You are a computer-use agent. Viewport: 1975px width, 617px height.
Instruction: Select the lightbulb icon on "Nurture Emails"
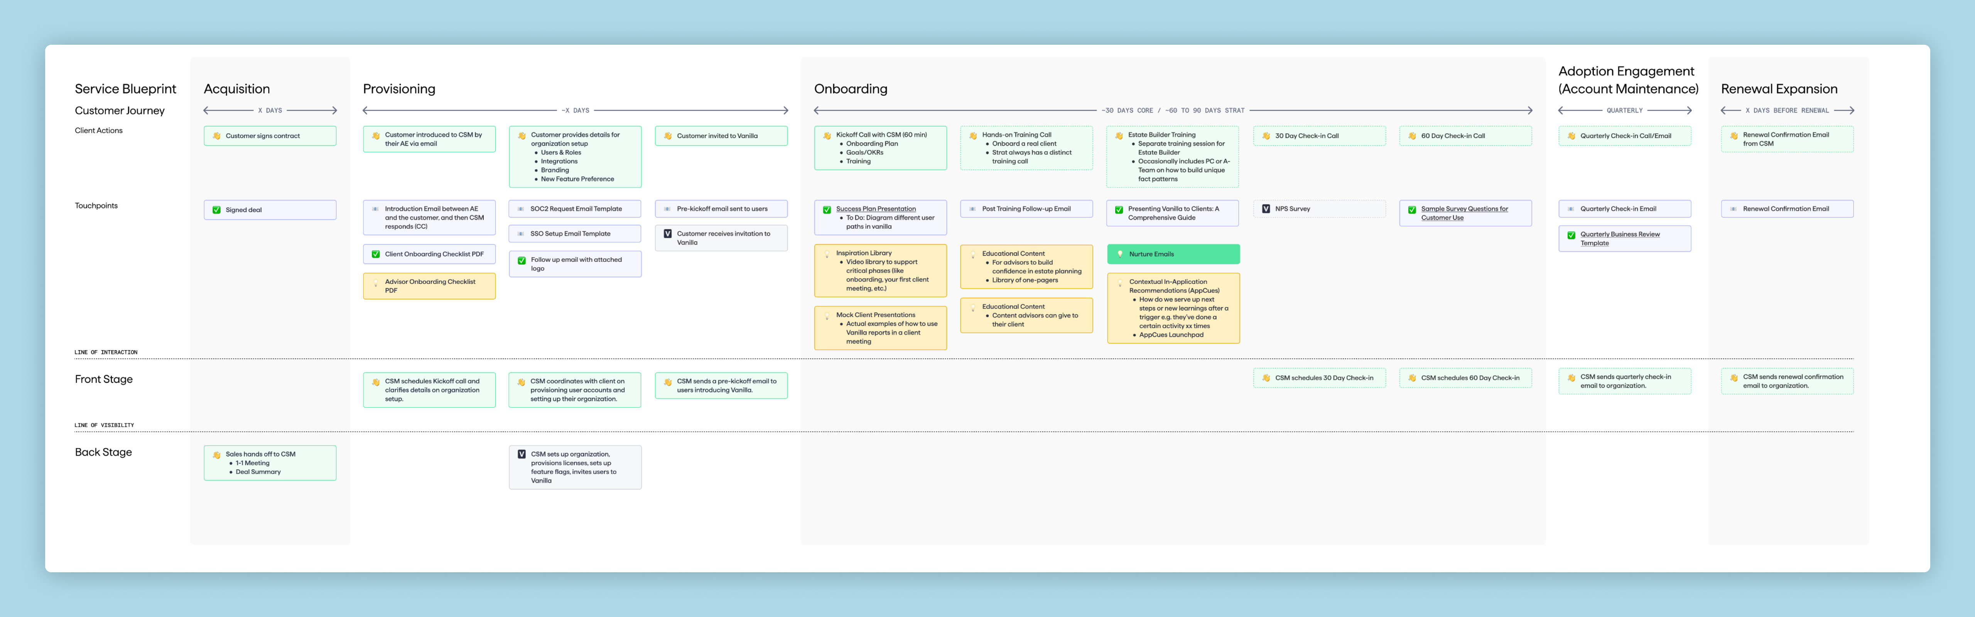(x=1121, y=254)
